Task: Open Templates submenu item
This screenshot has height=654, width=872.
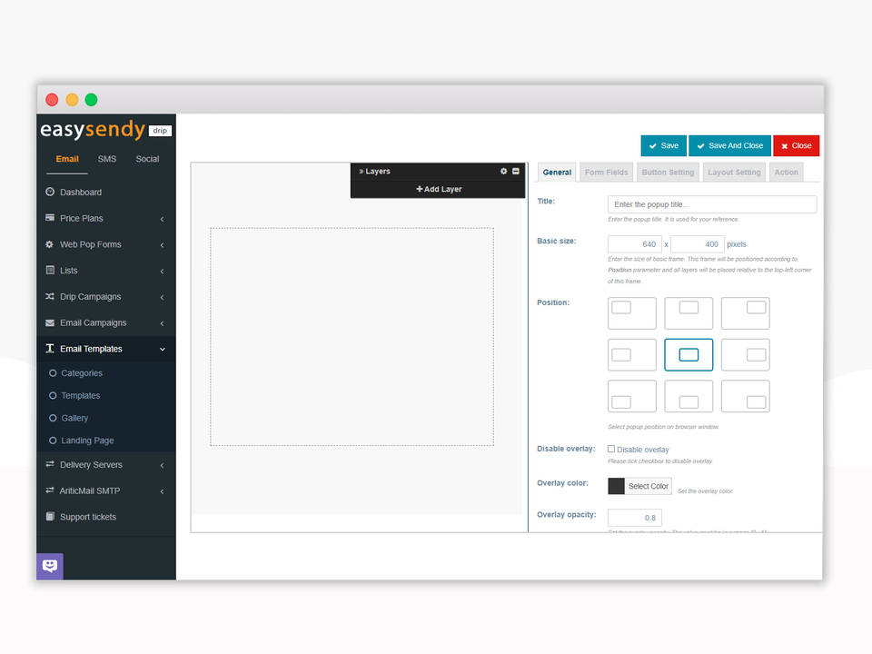Action: (x=80, y=395)
